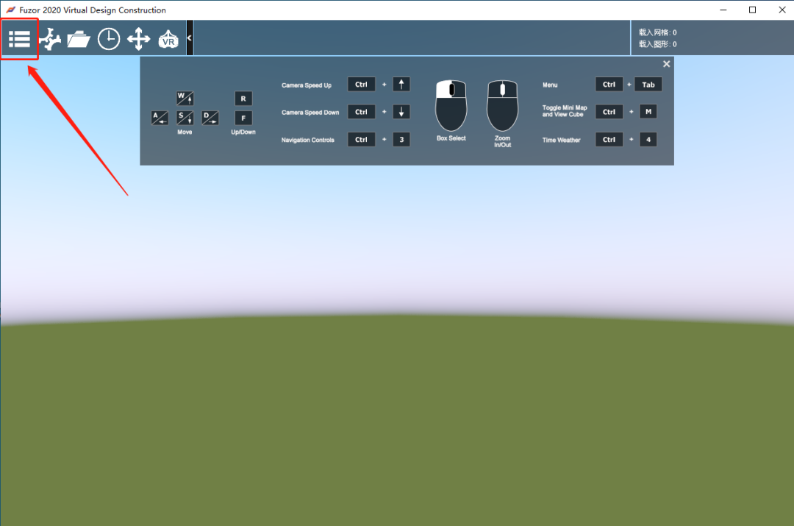Click the A move left key icon
Image resolution: width=794 pixels, height=526 pixels.
[x=160, y=118]
